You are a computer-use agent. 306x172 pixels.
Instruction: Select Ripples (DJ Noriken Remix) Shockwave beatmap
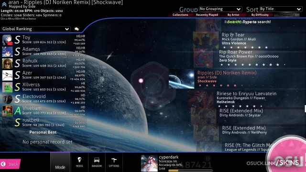(237, 79)
